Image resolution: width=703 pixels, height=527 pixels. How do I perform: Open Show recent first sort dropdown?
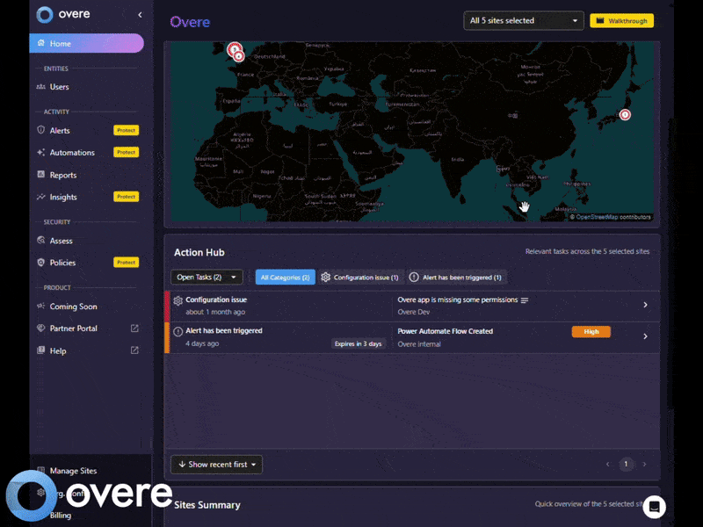(216, 465)
